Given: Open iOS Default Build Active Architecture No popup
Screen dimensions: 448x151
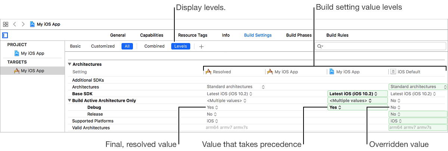Looking at the screenshot, I should point(395,100).
